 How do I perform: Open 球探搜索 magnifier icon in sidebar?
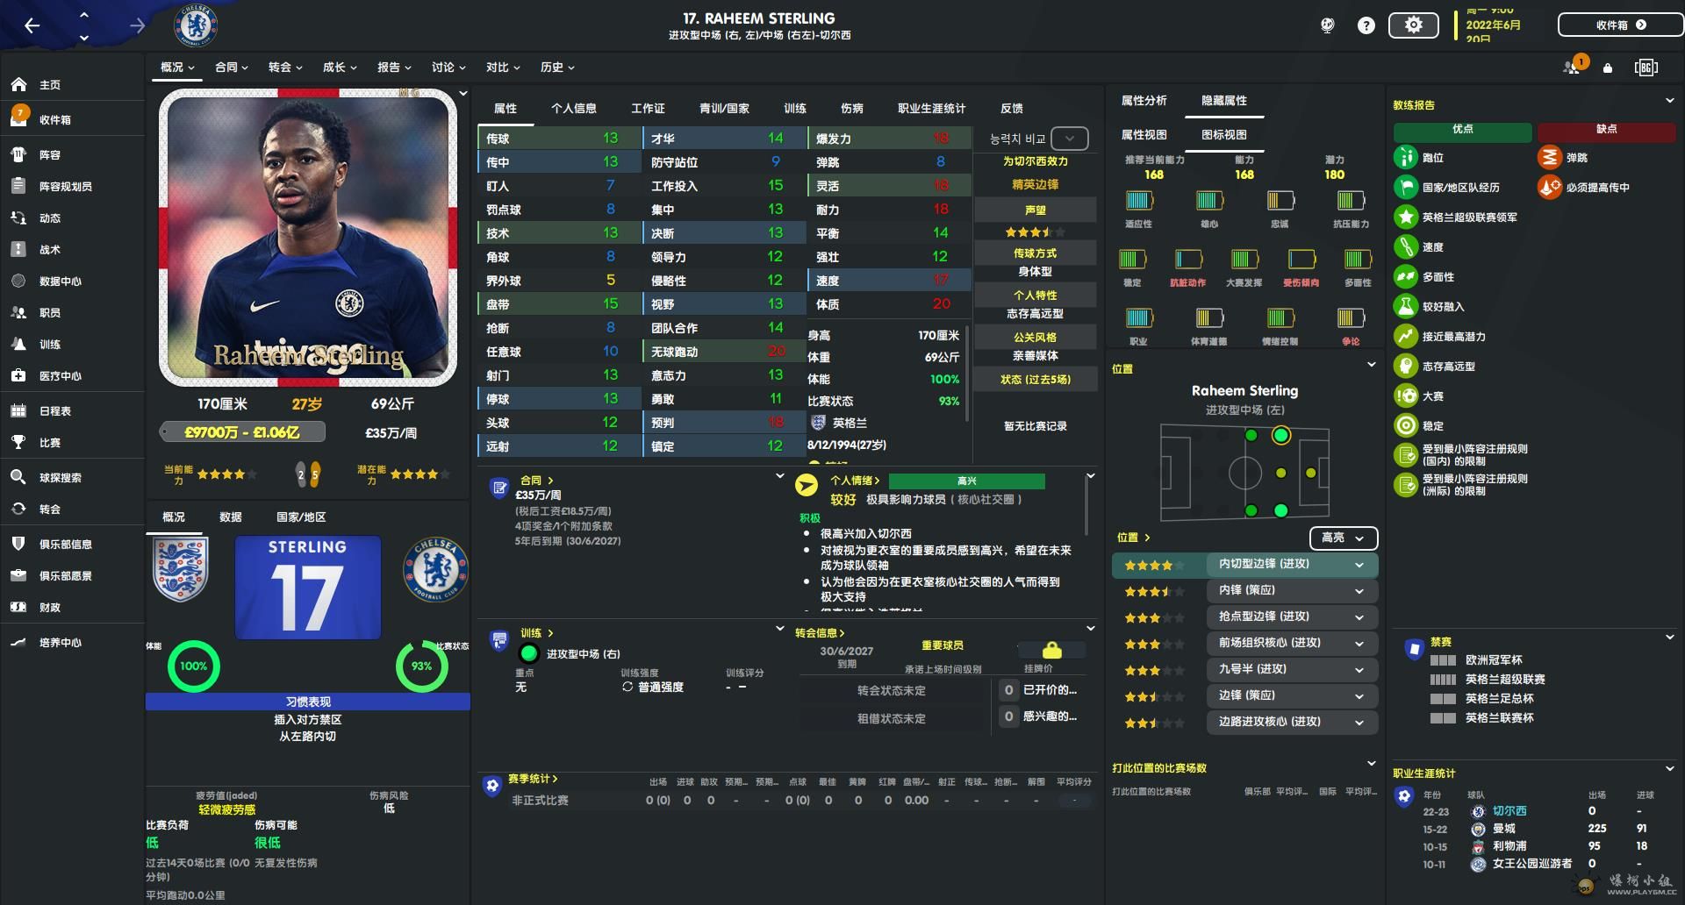pyautogui.click(x=18, y=477)
